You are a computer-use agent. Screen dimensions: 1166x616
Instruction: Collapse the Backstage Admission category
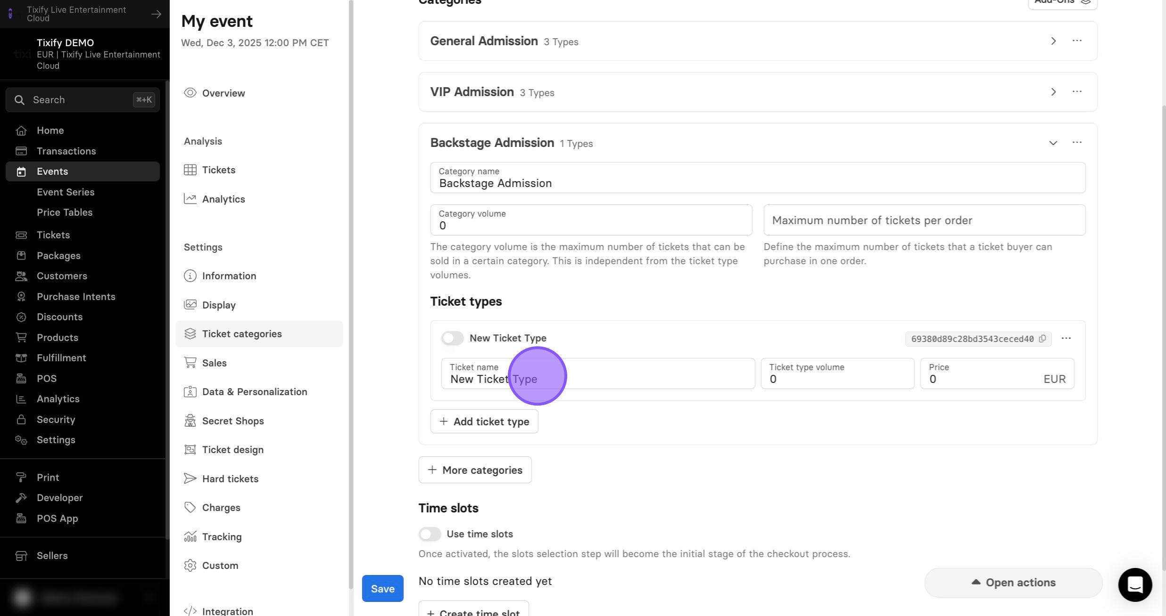[x=1053, y=143]
